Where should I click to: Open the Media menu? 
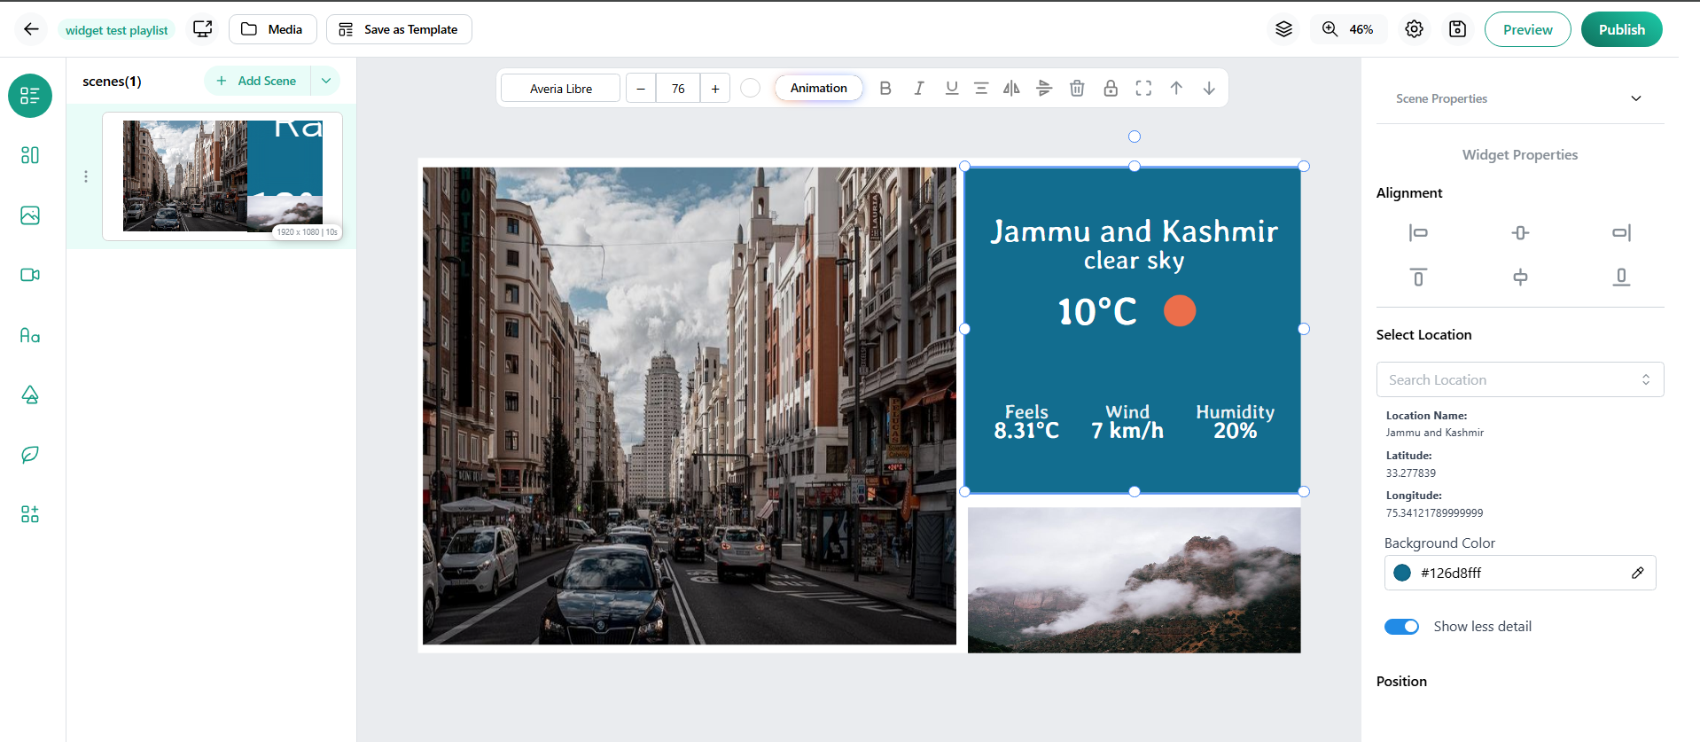pos(272,29)
